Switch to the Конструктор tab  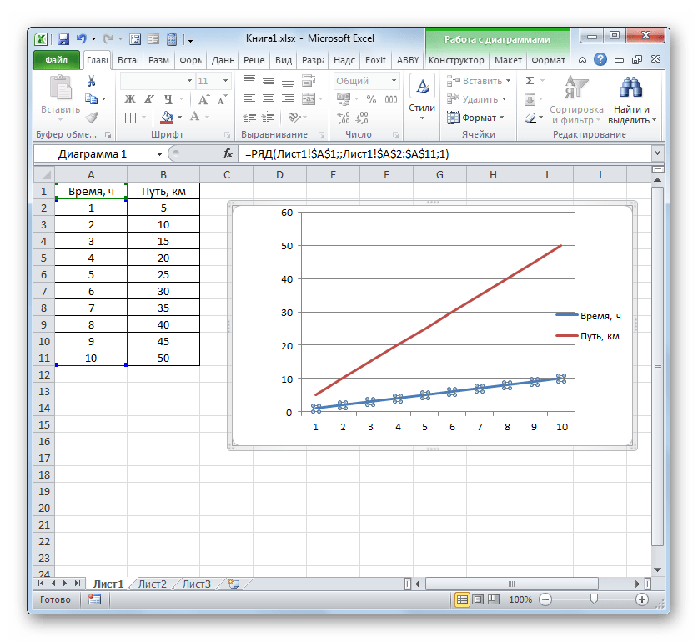click(x=456, y=60)
